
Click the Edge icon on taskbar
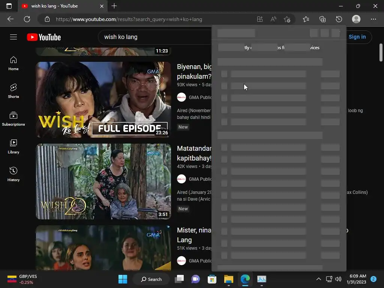[245, 279]
